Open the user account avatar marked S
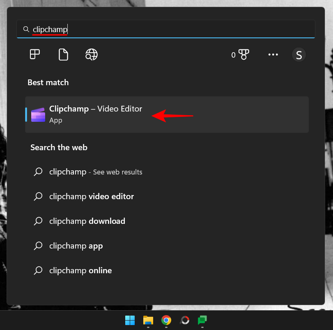Viewport: 333px width, 330px height. [x=299, y=54]
